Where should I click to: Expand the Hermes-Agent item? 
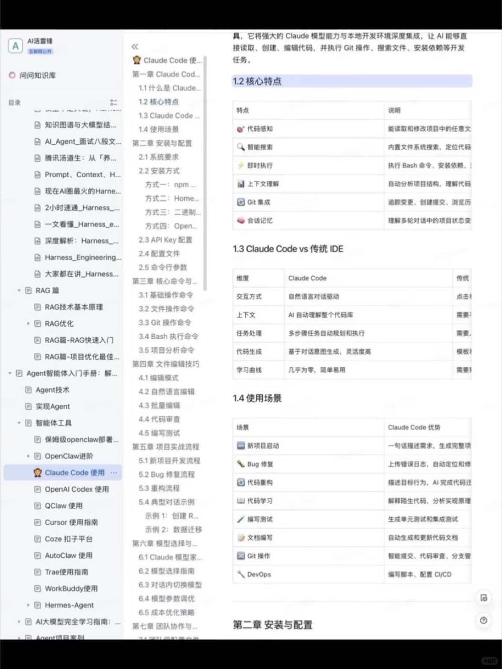[28, 605]
